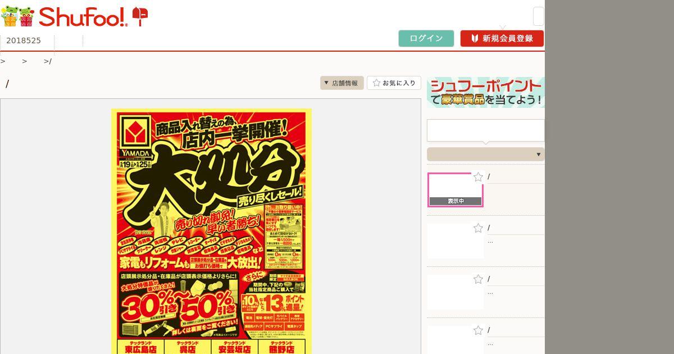Open the シュフーポイント banner

[x=486, y=93]
